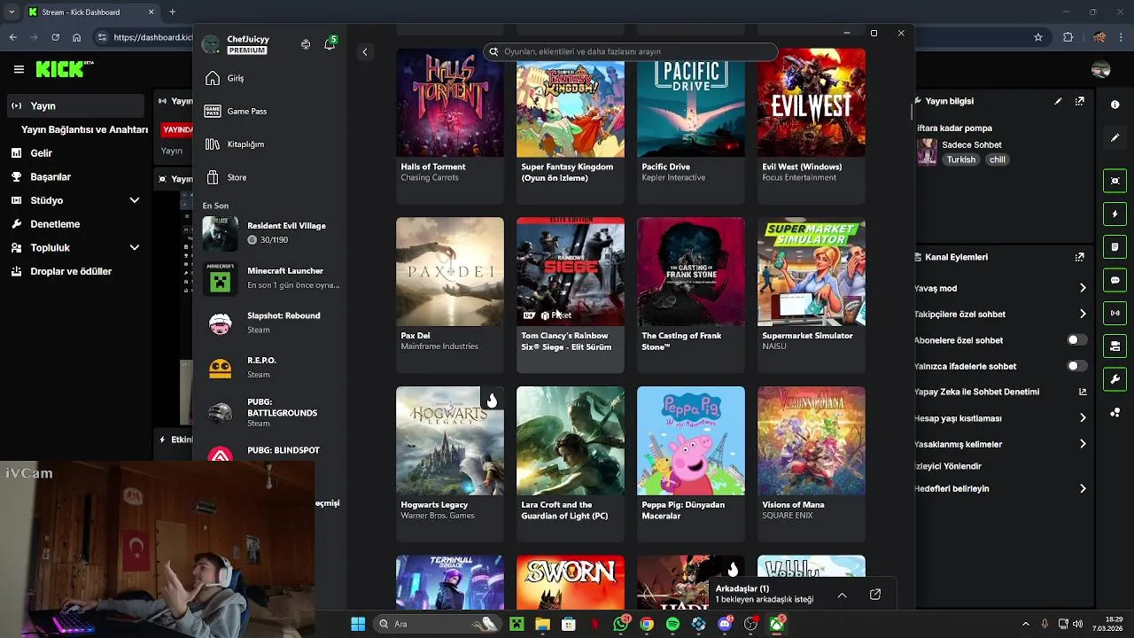The height and width of the screenshot is (638, 1134).
Task: Click chat bubble widget icon in Kick rail
Action: click(x=1115, y=280)
